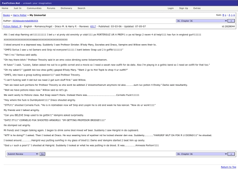This screenshot has height=179, width=238.
Task: Click the Go button beside Submit Review
Action: click(42, 154)
